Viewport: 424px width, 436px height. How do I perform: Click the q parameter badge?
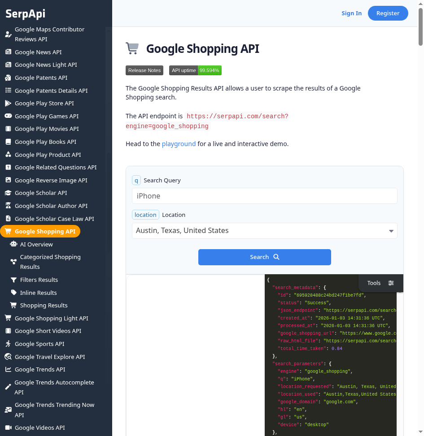pyautogui.click(x=136, y=180)
